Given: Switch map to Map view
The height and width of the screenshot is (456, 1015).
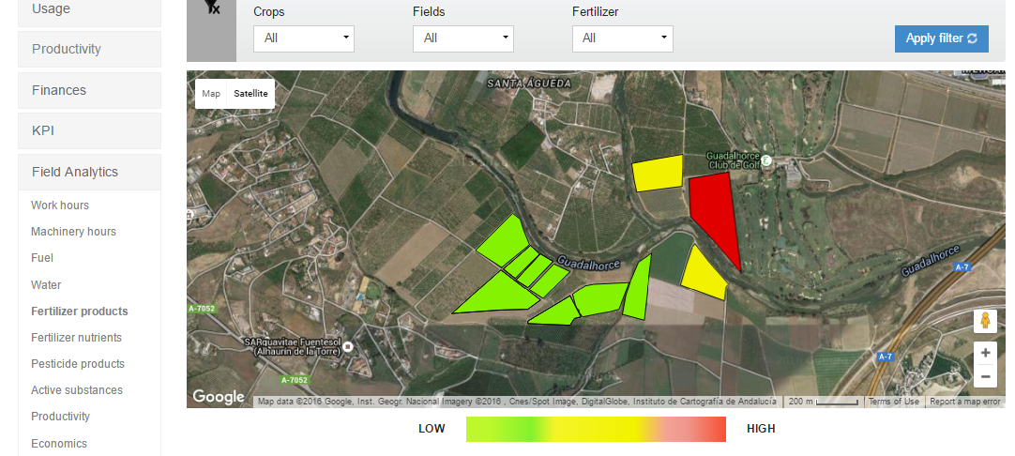Looking at the screenshot, I should click(211, 94).
